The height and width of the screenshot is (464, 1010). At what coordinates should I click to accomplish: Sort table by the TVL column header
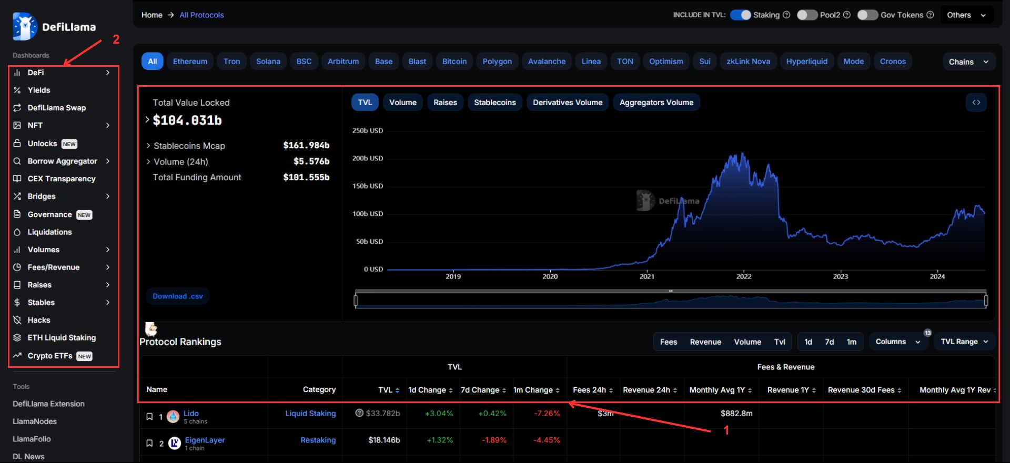point(388,390)
